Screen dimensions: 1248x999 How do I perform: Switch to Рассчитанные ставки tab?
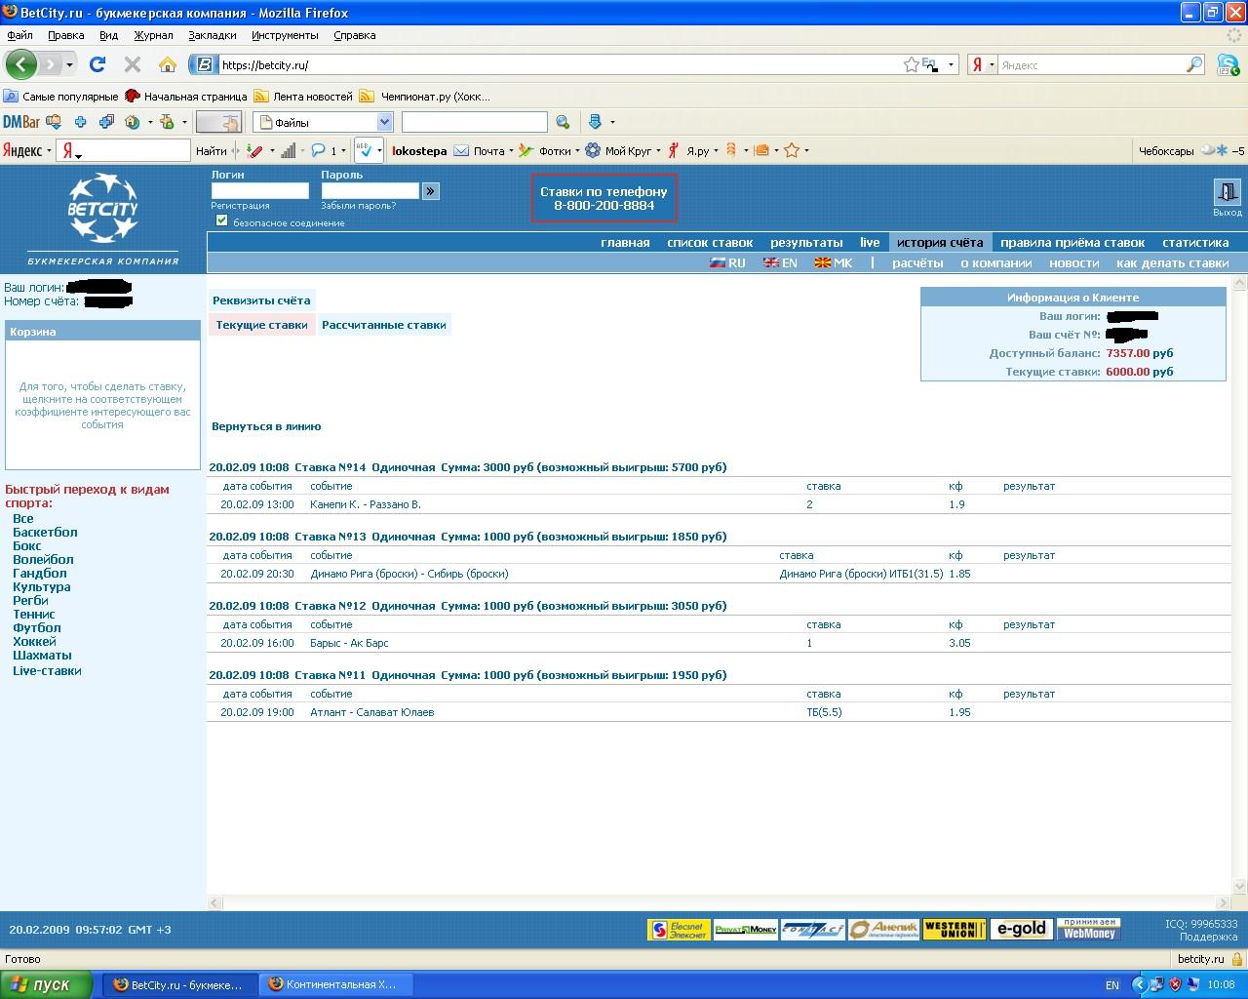pyautogui.click(x=383, y=325)
